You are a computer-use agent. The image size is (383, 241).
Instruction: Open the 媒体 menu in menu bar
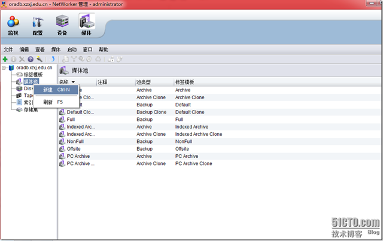(56, 50)
